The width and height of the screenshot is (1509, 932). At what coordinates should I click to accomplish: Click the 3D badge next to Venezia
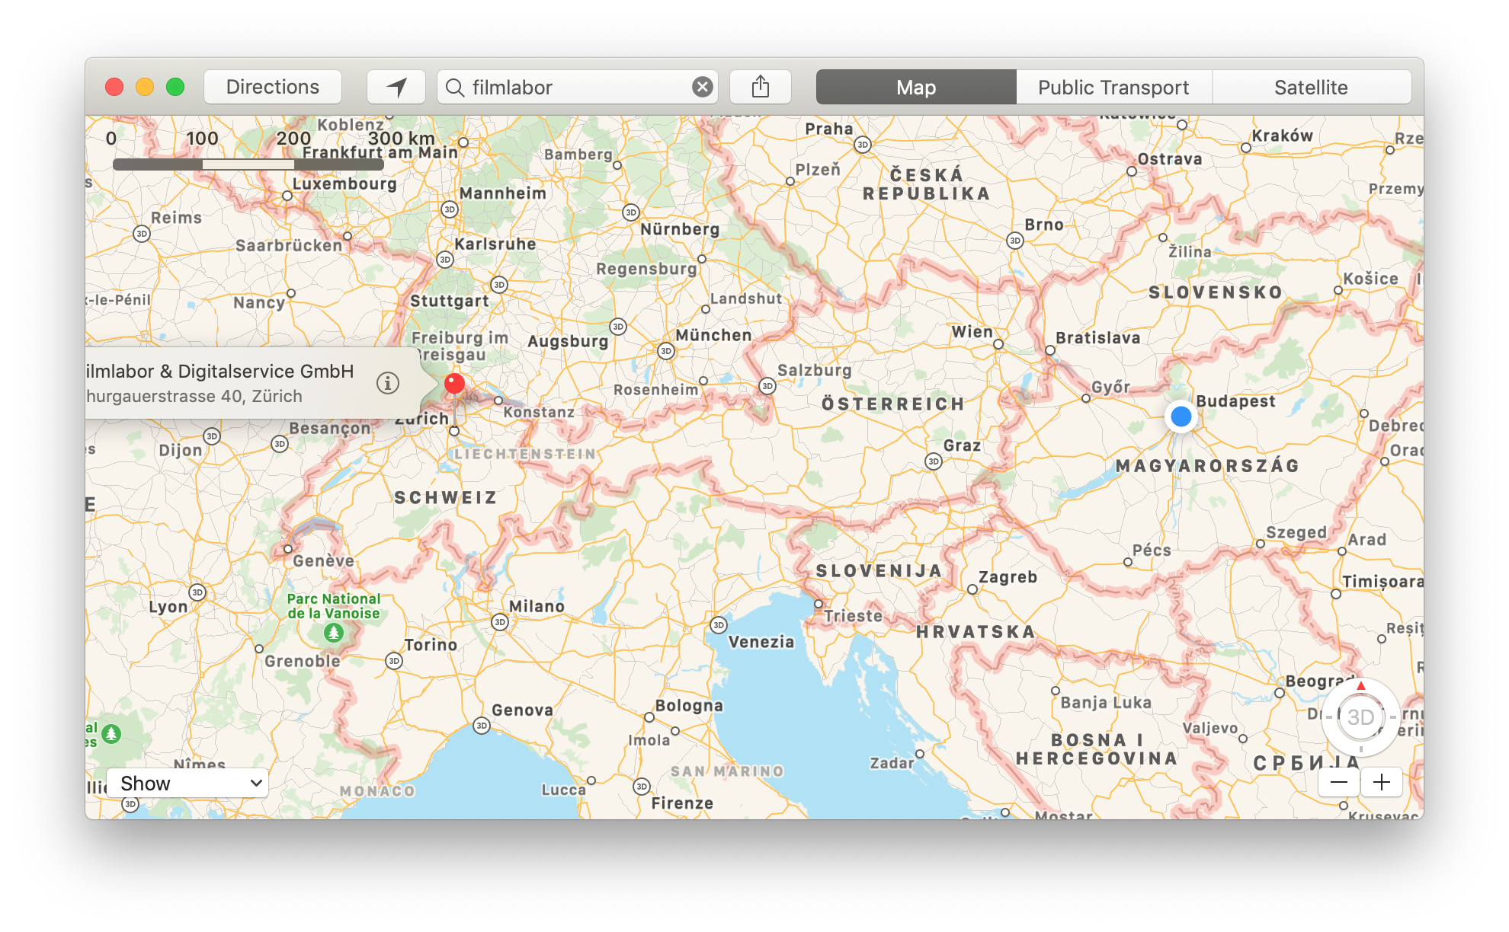(x=719, y=625)
